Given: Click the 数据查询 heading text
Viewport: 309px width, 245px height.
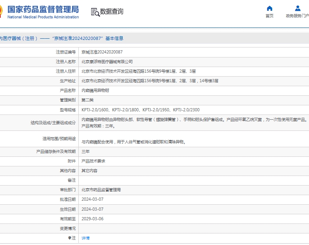Looking at the screenshot, I should pos(112,12).
